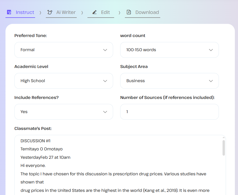This screenshot has height=195, width=238.
Task: Open the word count dropdown showing 100-150 words
Action: (169, 50)
